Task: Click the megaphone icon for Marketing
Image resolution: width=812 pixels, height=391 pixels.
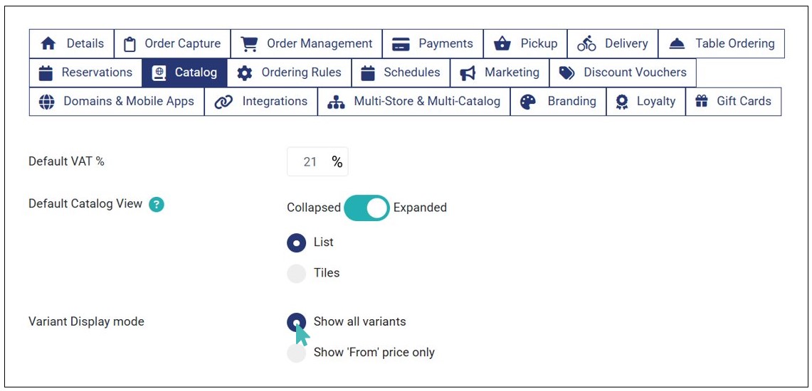Action: [468, 73]
